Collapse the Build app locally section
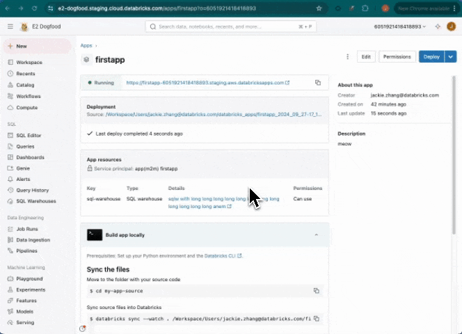This screenshot has width=462, height=334. 317,235
